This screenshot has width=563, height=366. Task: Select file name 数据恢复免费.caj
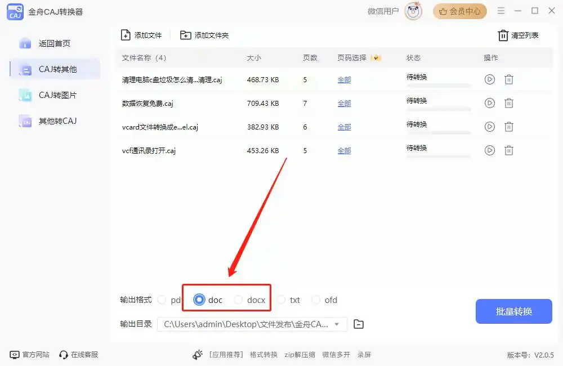click(x=148, y=104)
